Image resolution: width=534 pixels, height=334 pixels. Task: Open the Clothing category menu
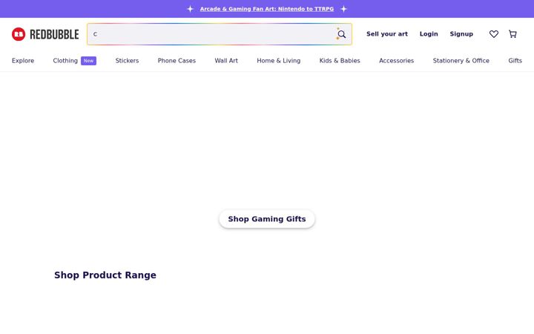[65, 61]
